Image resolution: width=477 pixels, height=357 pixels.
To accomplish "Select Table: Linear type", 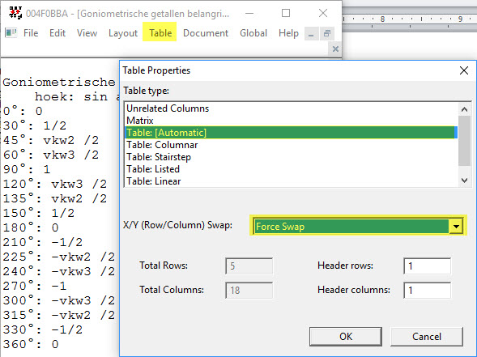I will (x=291, y=181).
